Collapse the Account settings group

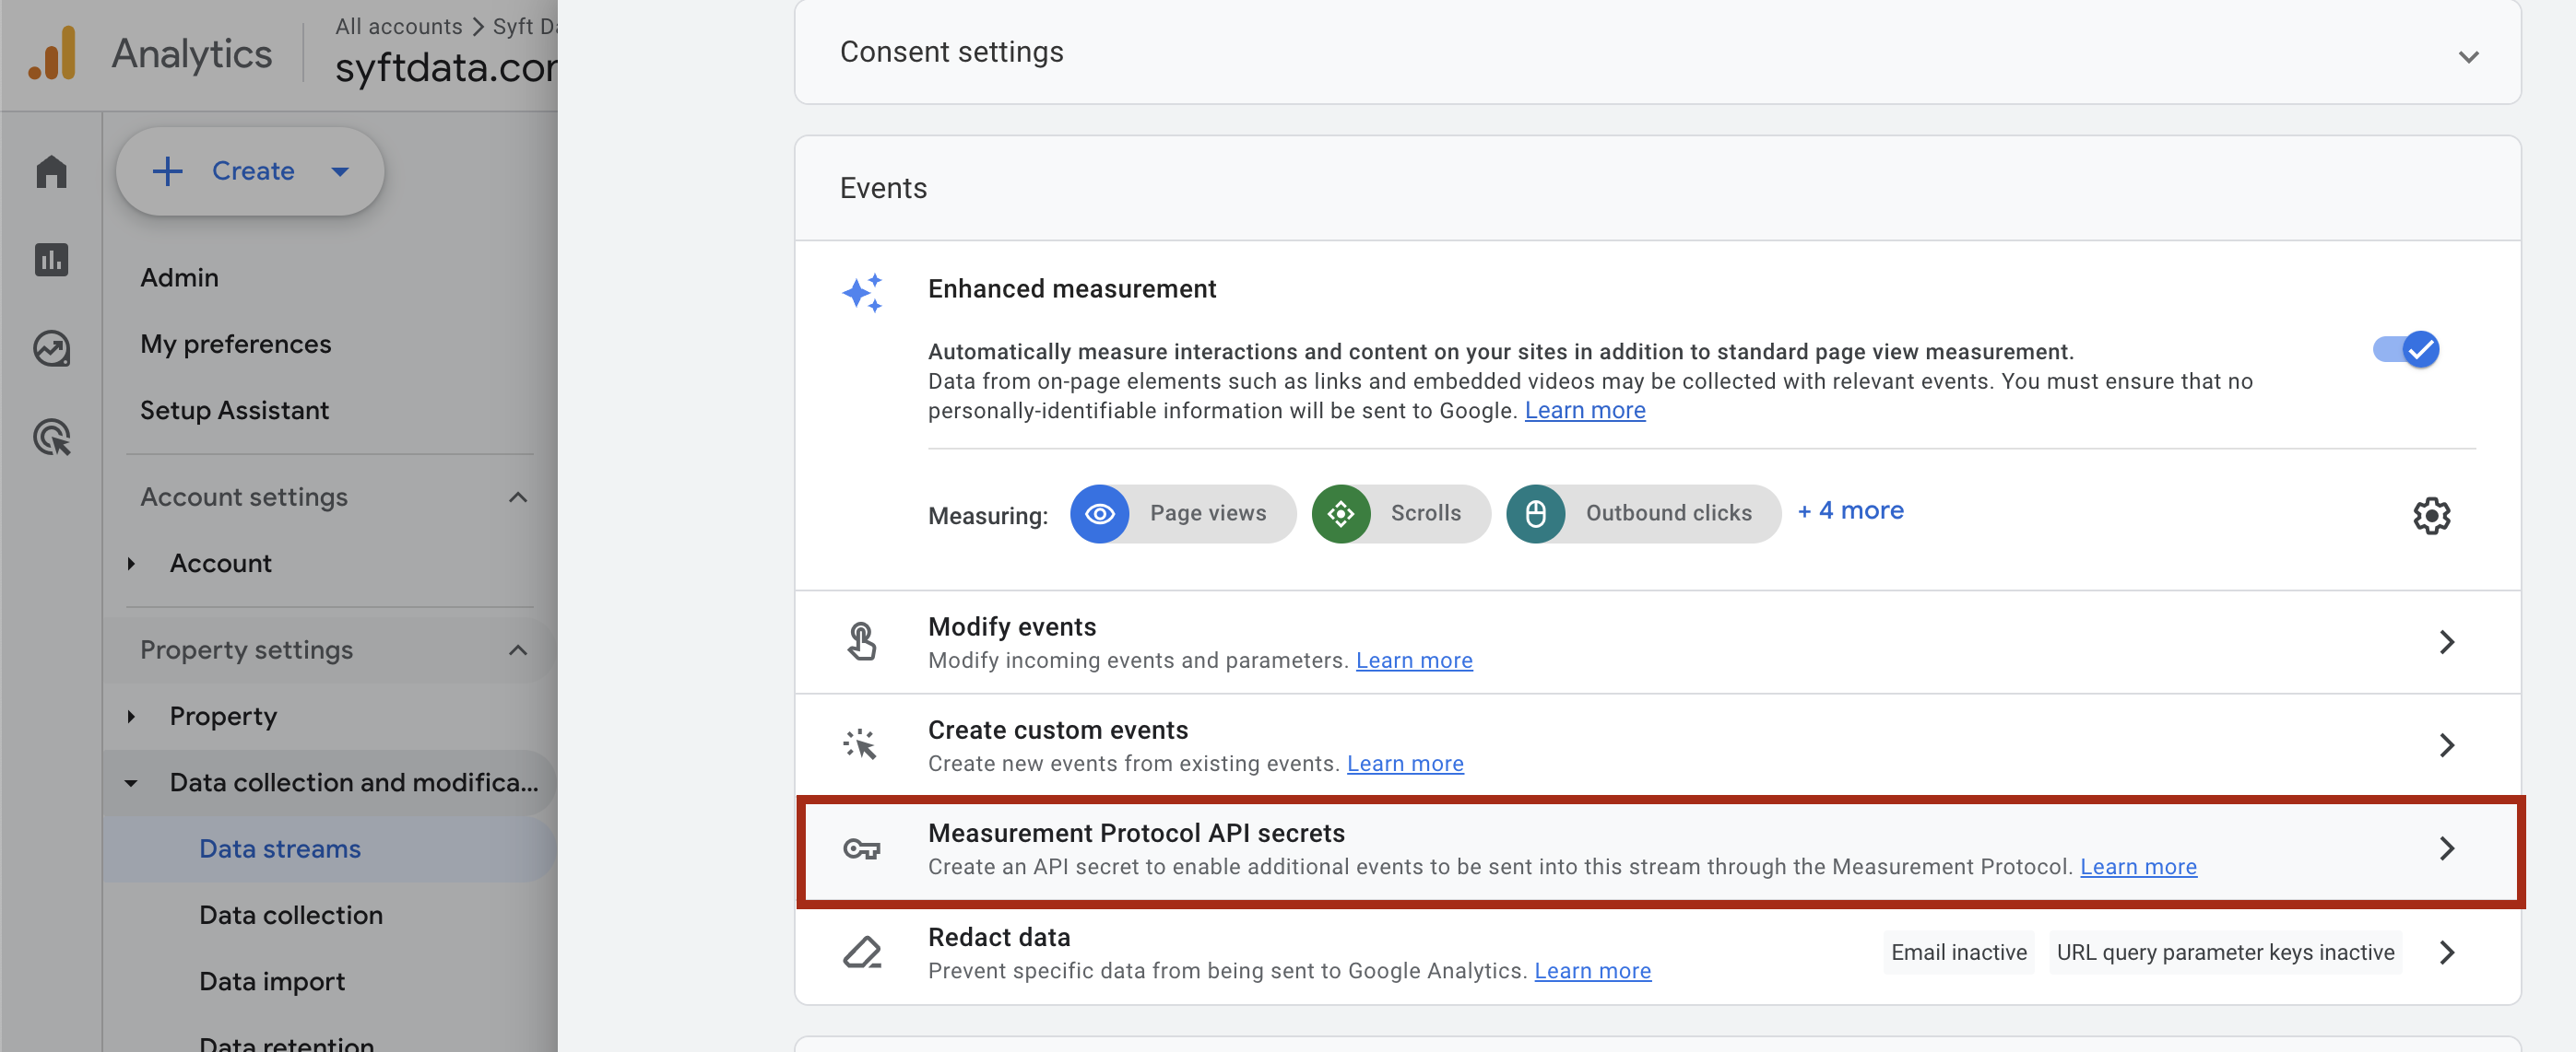point(517,497)
